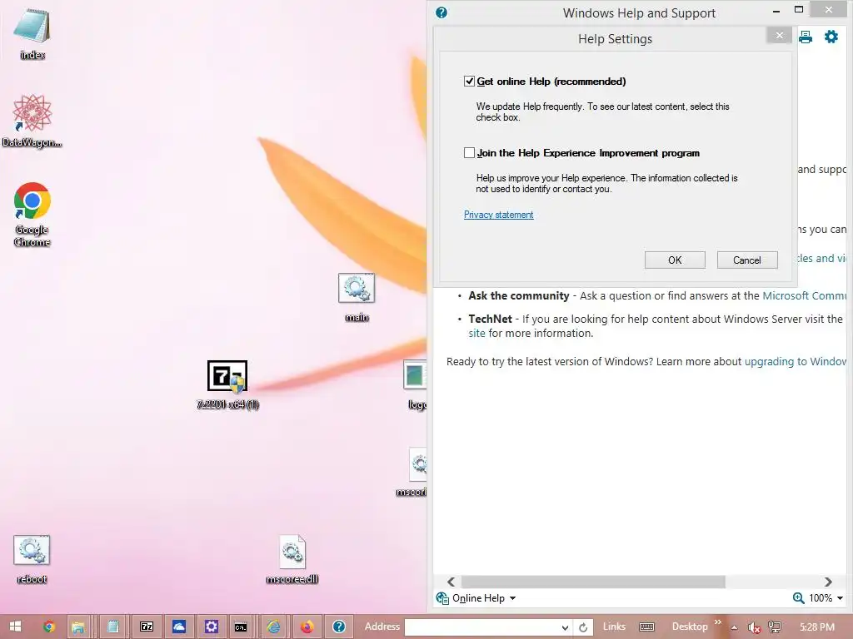Open the blue cloud app in the taskbar
Screen dimensions: 853x639
point(179,627)
